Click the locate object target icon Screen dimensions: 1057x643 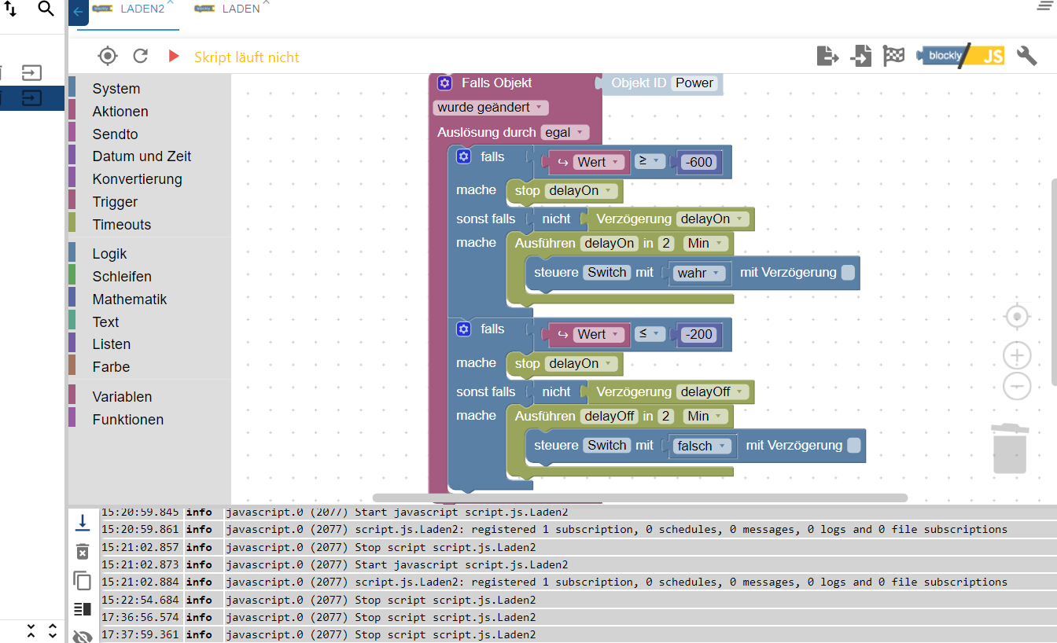coord(108,56)
